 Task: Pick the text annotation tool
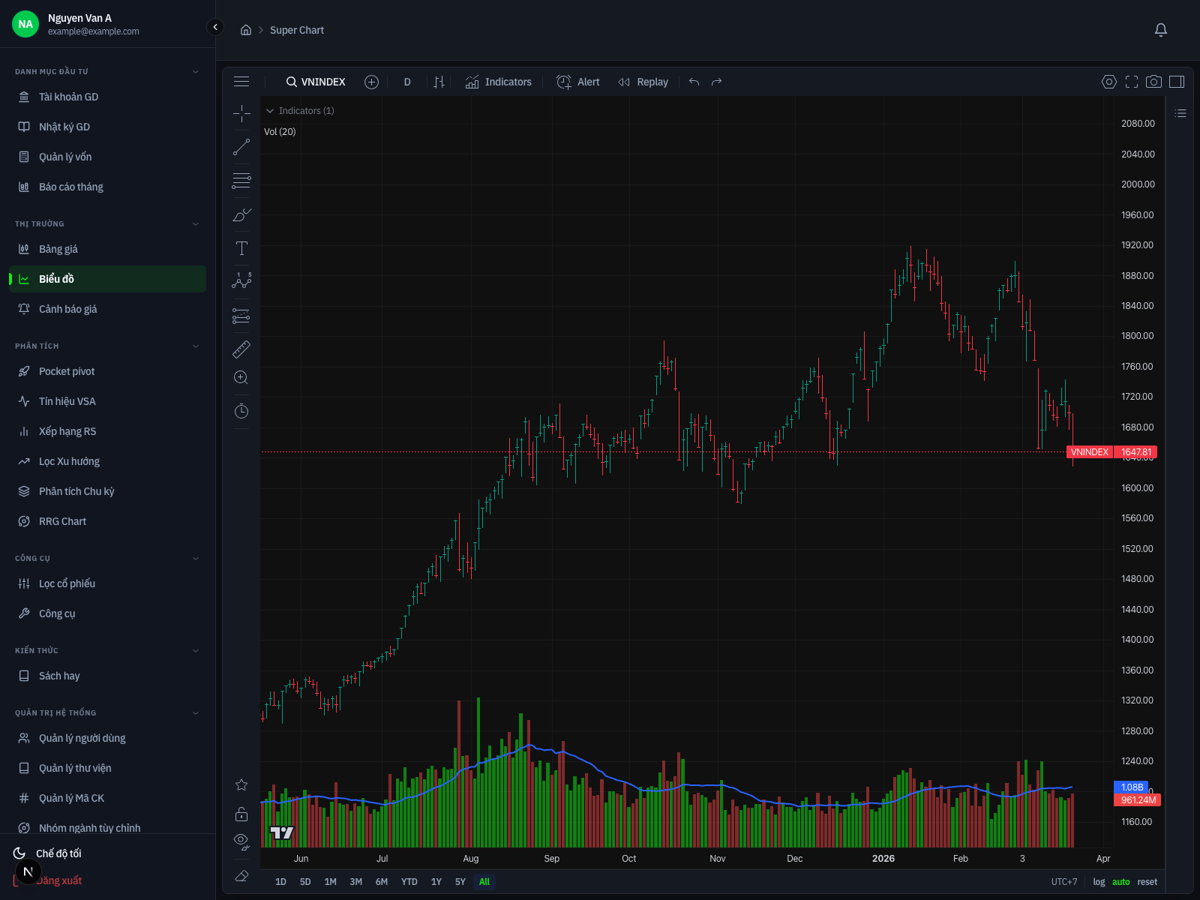[x=241, y=249]
